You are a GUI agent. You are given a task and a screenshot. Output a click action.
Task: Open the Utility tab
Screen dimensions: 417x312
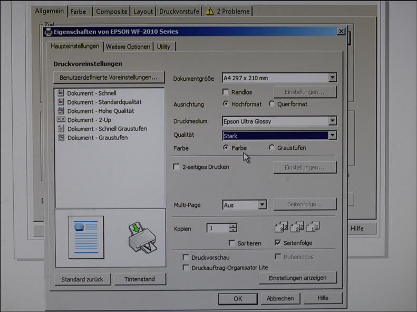163,47
